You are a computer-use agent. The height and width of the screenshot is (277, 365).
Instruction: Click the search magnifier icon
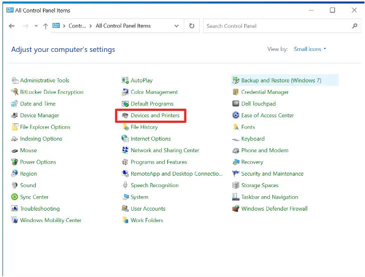tap(354, 26)
